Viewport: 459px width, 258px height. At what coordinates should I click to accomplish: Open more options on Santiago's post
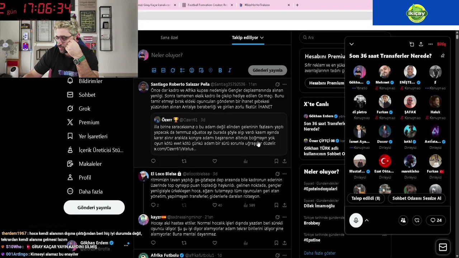(x=284, y=85)
